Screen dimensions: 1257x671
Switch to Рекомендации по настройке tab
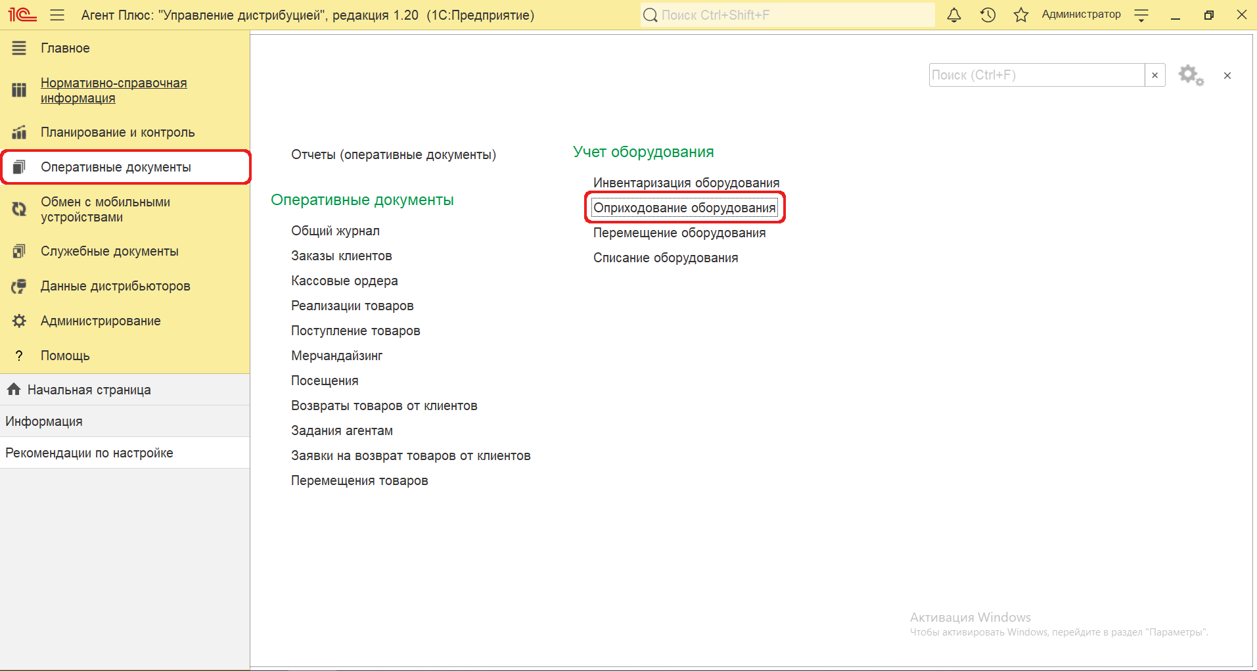pos(89,453)
